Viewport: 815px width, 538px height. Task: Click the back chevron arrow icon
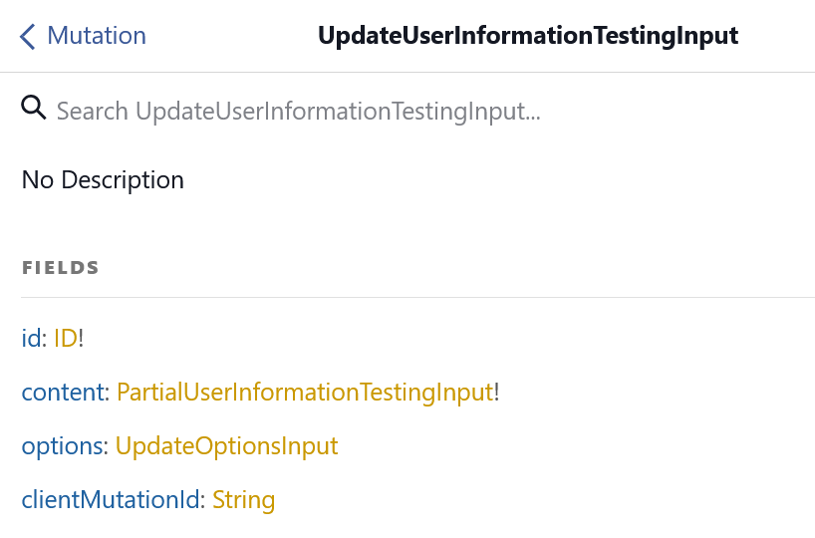click(x=28, y=37)
